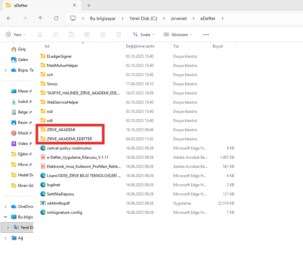Image resolution: width=303 pixels, height=260 pixels.
Task: Click eDefter breadcrumb segment
Action: 208,18
